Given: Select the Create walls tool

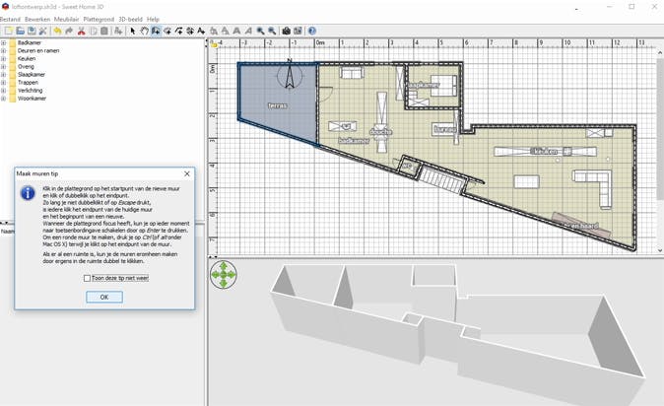Looking at the screenshot, I should coord(156,31).
